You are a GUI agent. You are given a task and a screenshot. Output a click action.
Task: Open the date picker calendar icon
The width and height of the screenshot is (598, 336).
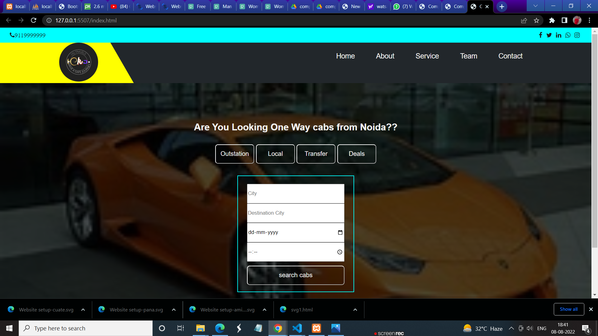click(x=340, y=232)
